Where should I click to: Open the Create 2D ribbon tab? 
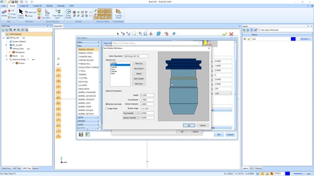(x=24, y=6)
